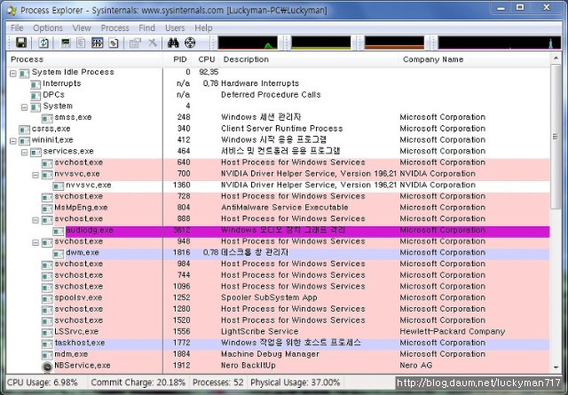
Task: Collapse the System tree node
Action: pyautogui.click(x=24, y=107)
